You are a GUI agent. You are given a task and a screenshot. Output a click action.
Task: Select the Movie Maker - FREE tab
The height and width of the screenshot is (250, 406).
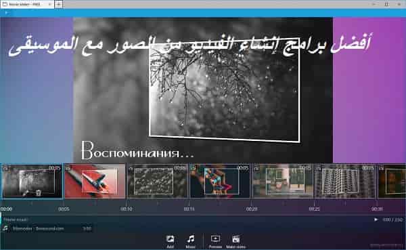point(27,4)
